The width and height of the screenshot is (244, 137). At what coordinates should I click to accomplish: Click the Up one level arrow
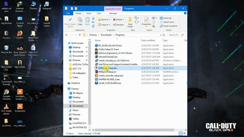click(80, 35)
